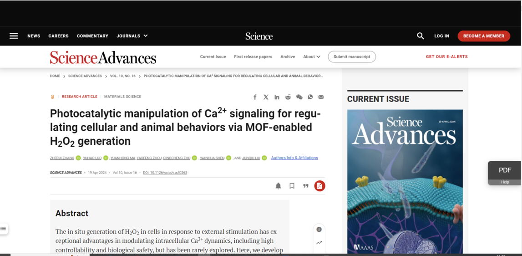
Task: Open Authors Info & Affiliations
Action: coord(294,158)
